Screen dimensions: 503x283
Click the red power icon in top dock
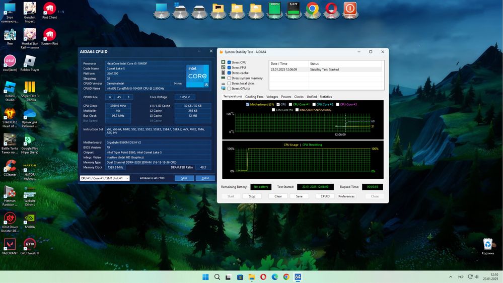tap(350, 9)
